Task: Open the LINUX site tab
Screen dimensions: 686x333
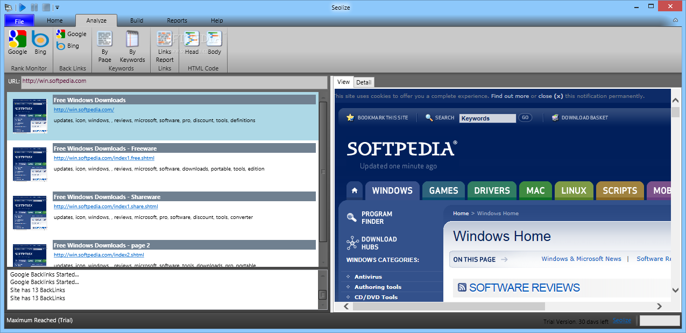Action: [574, 190]
